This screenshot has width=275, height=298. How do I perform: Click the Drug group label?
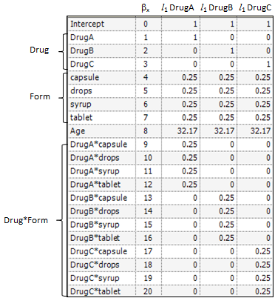(39, 50)
